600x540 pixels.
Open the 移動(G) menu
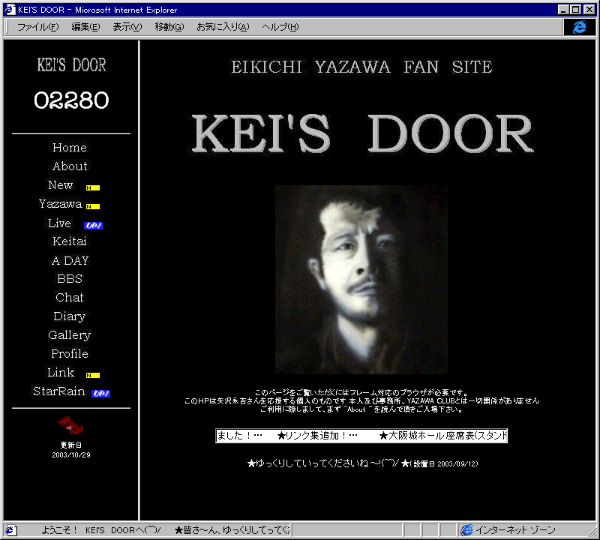pos(169,27)
